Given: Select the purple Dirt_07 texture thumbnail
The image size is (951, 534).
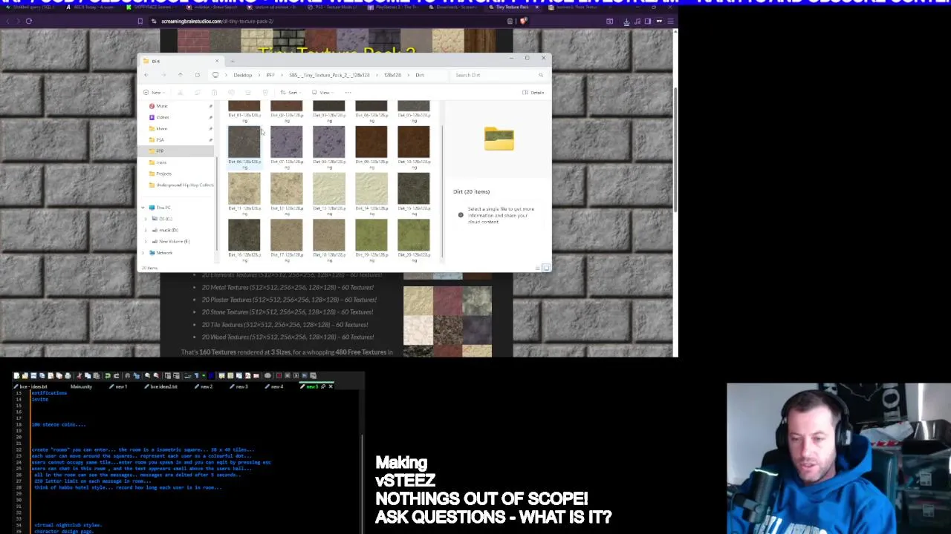Looking at the screenshot, I should tap(287, 142).
